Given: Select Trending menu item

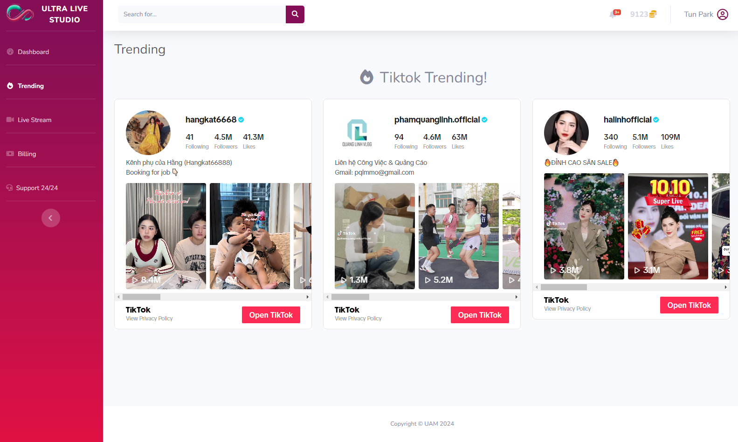Looking at the screenshot, I should pyautogui.click(x=31, y=86).
